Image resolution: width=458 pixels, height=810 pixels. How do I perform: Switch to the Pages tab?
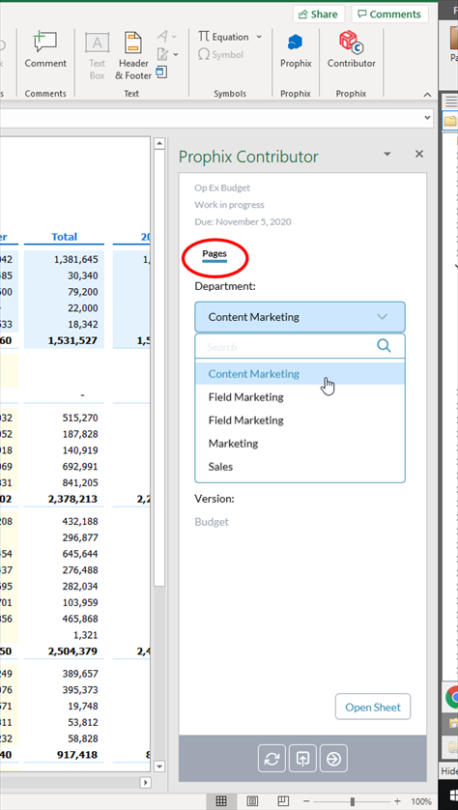pos(215,254)
